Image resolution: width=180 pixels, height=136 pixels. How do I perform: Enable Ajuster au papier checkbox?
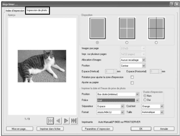click(x=132, y=83)
